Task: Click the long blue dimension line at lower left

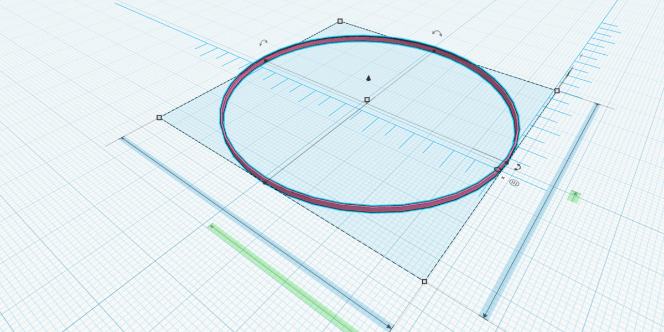Action: pyautogui.click(x=255, y=232)
